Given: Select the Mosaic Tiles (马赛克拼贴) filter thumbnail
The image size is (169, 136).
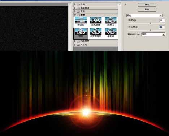Looking at the screenshot, I should click(x=96, y=33).
